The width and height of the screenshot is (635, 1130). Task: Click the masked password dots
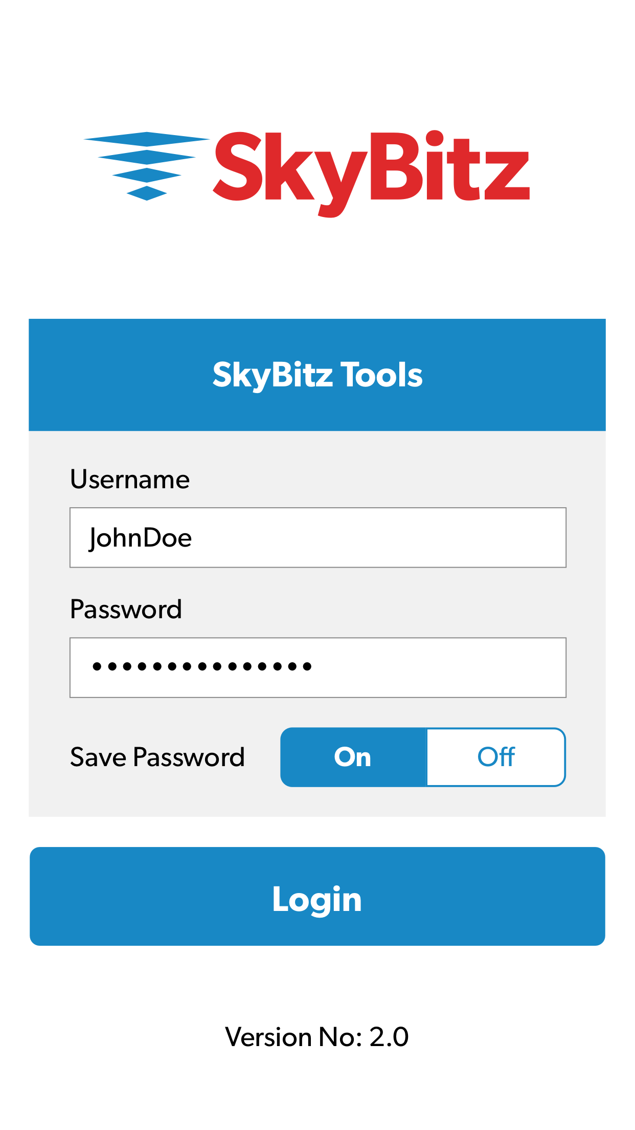pos(202,666)
